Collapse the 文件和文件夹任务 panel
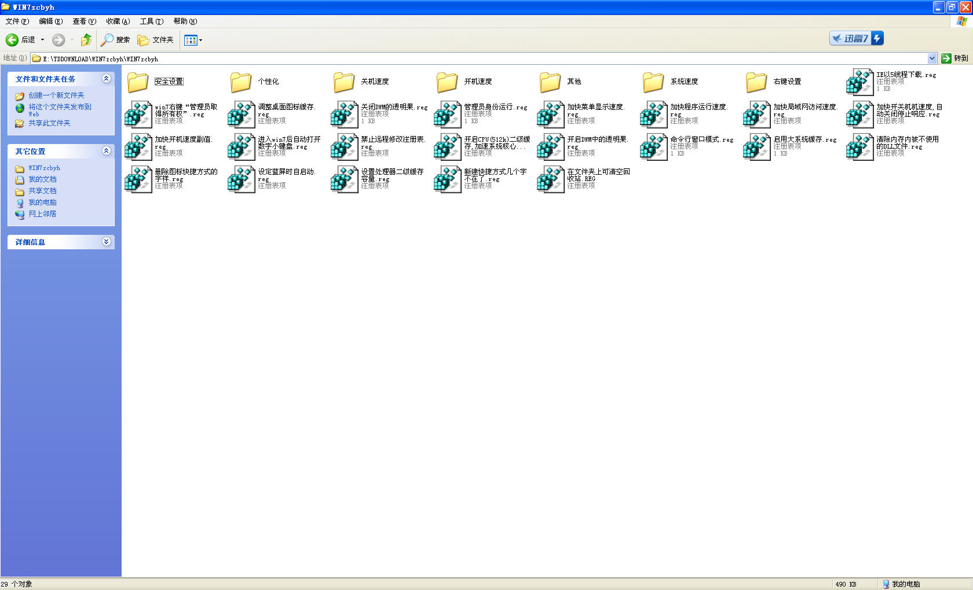The image size is (973, 590). pyautogui.click(x=106, y=79)
